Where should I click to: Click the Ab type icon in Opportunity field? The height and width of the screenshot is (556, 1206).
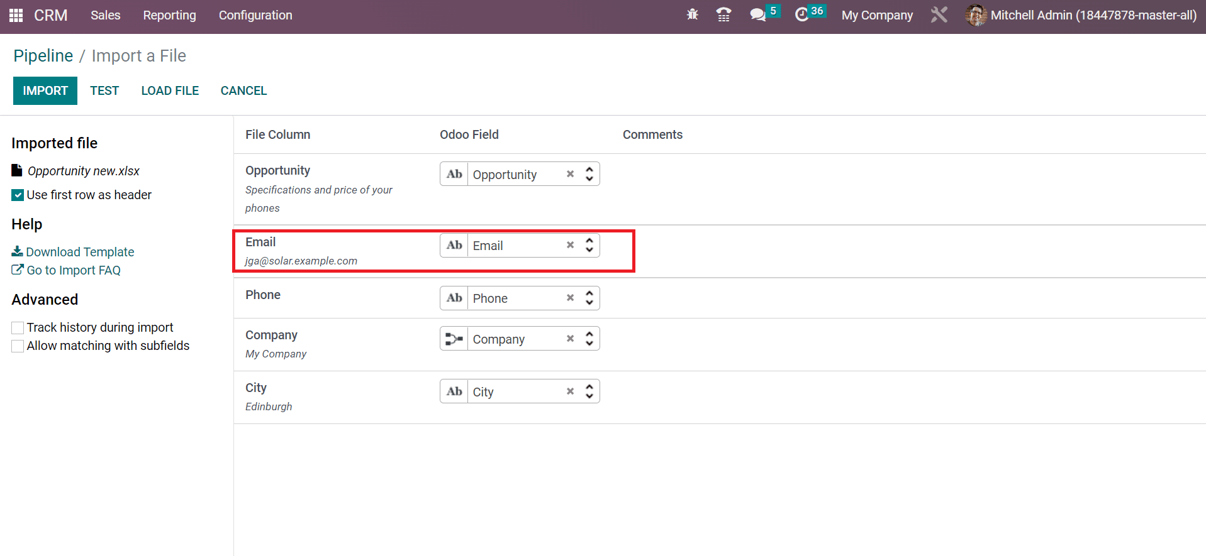454,174
